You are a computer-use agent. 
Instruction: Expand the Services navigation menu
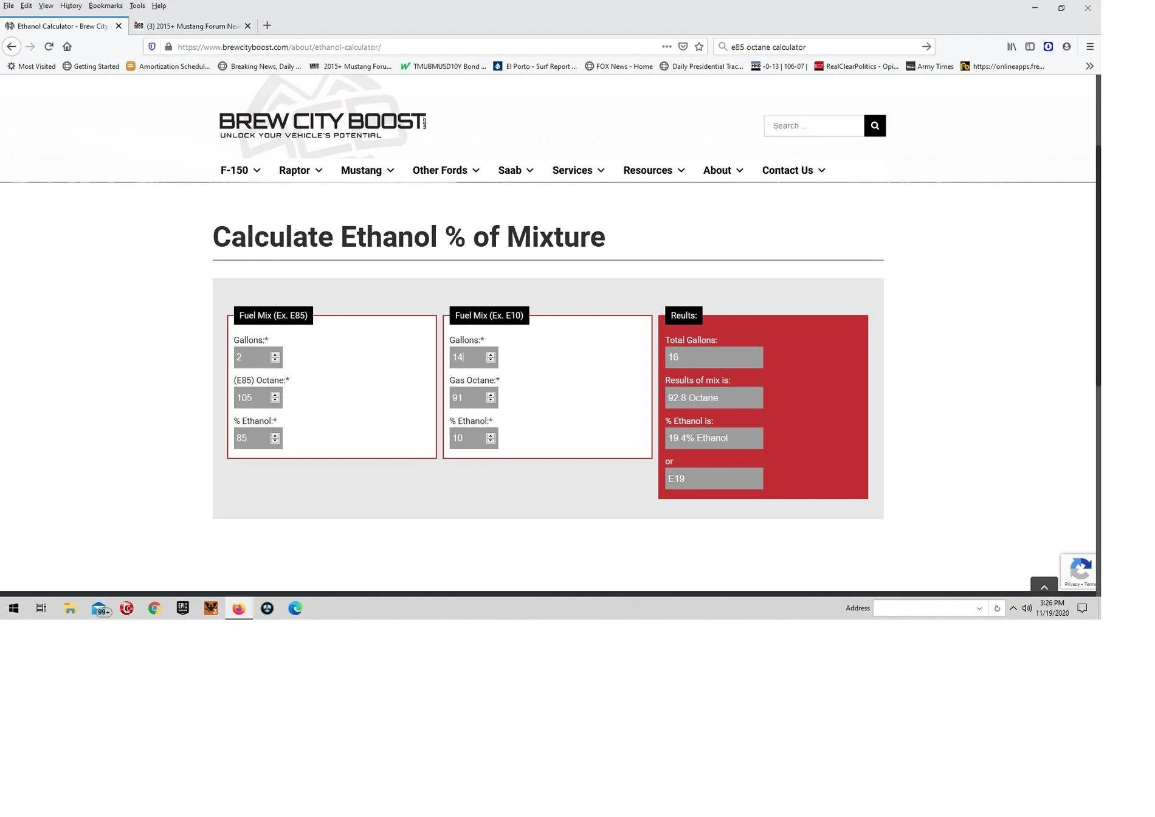(578, 170)
